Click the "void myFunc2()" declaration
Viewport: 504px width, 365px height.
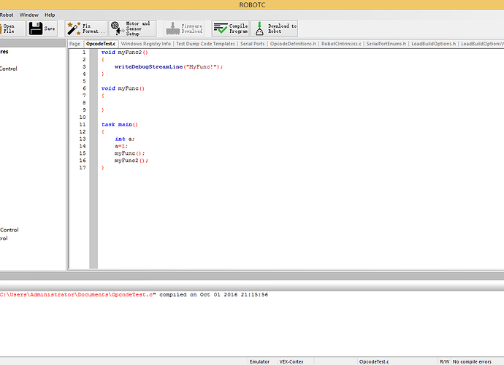point(125,53)
